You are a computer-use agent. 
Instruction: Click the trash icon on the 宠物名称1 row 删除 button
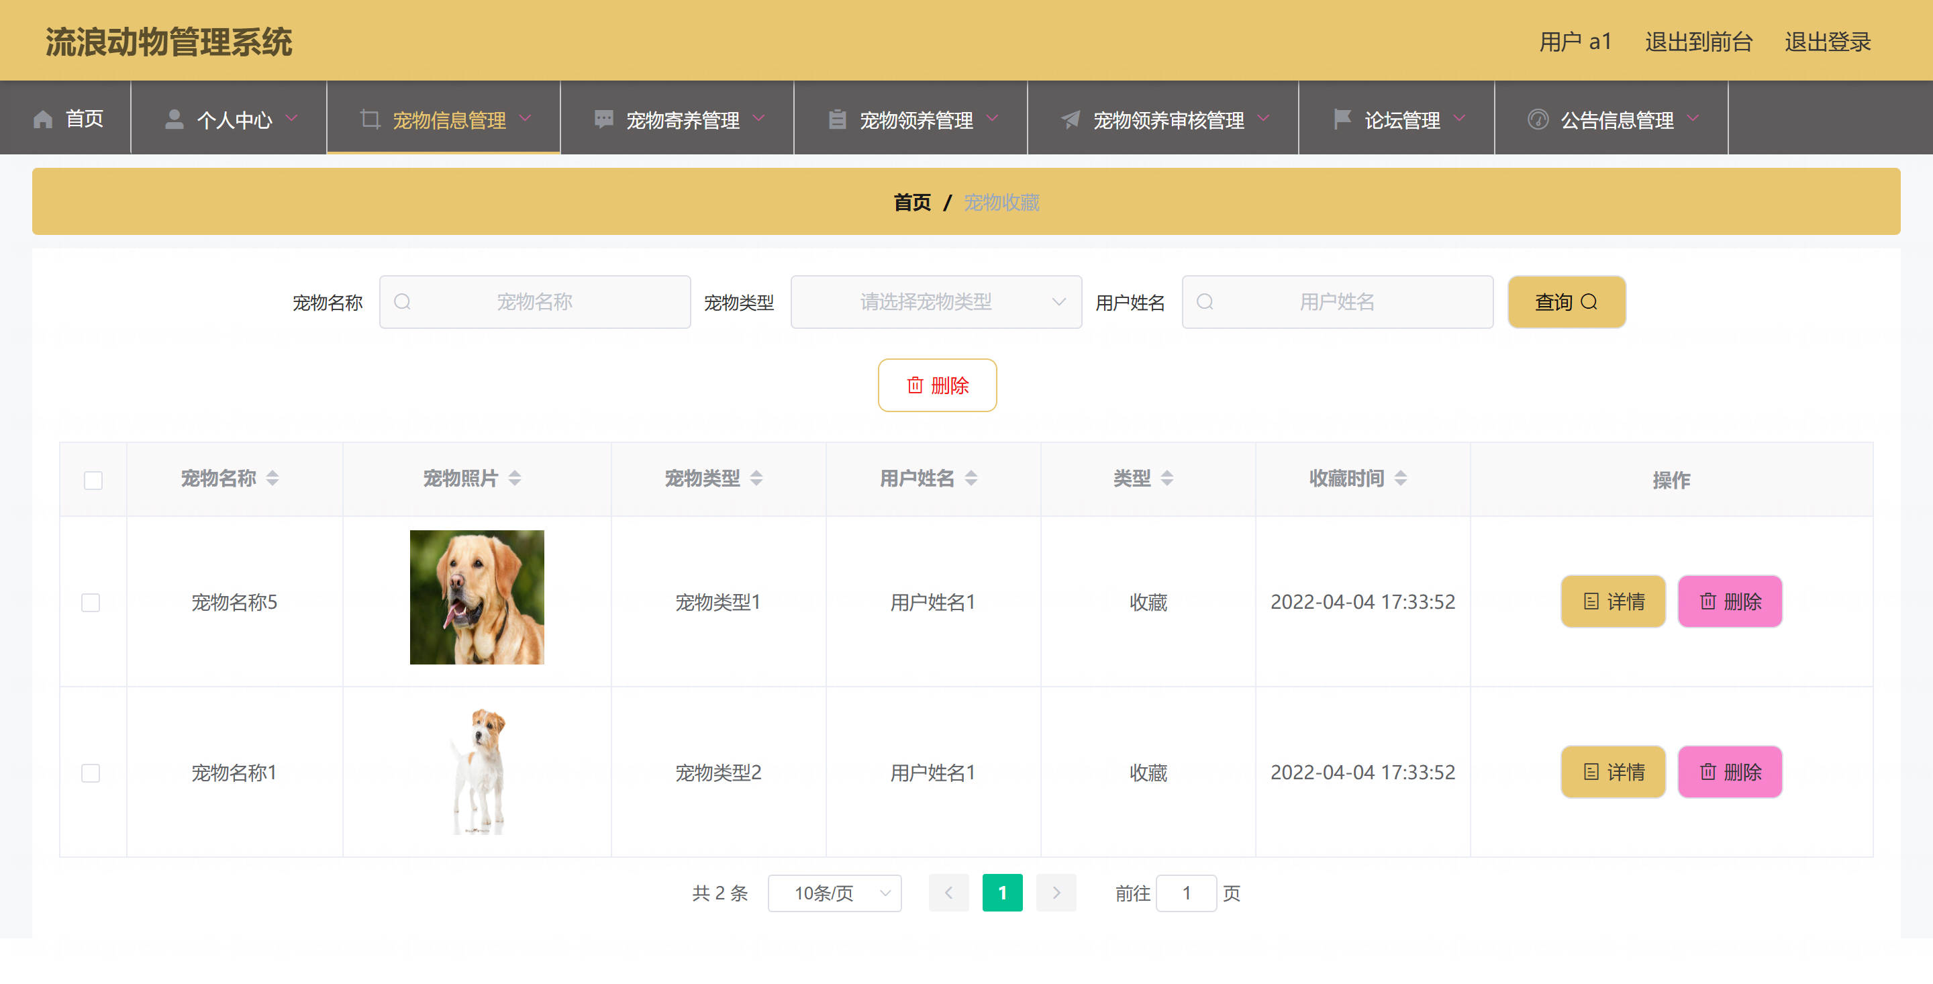coord(1707,772)
